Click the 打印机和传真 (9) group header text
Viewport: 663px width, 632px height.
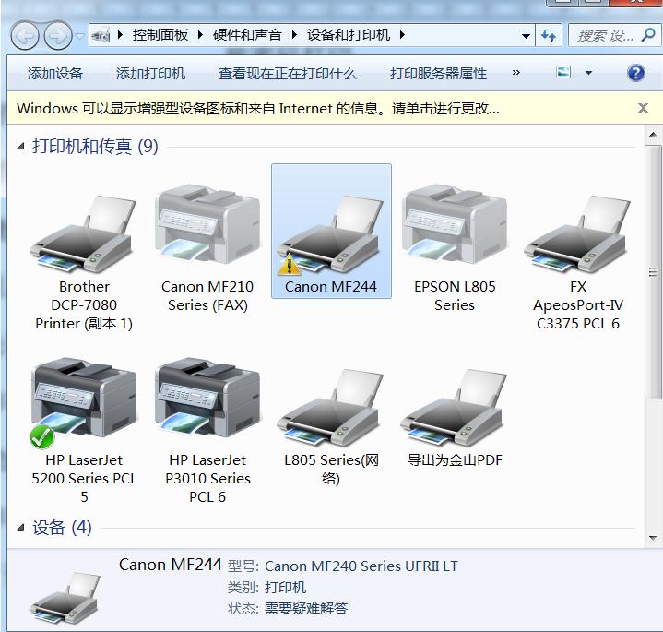[x=95, y=147]
